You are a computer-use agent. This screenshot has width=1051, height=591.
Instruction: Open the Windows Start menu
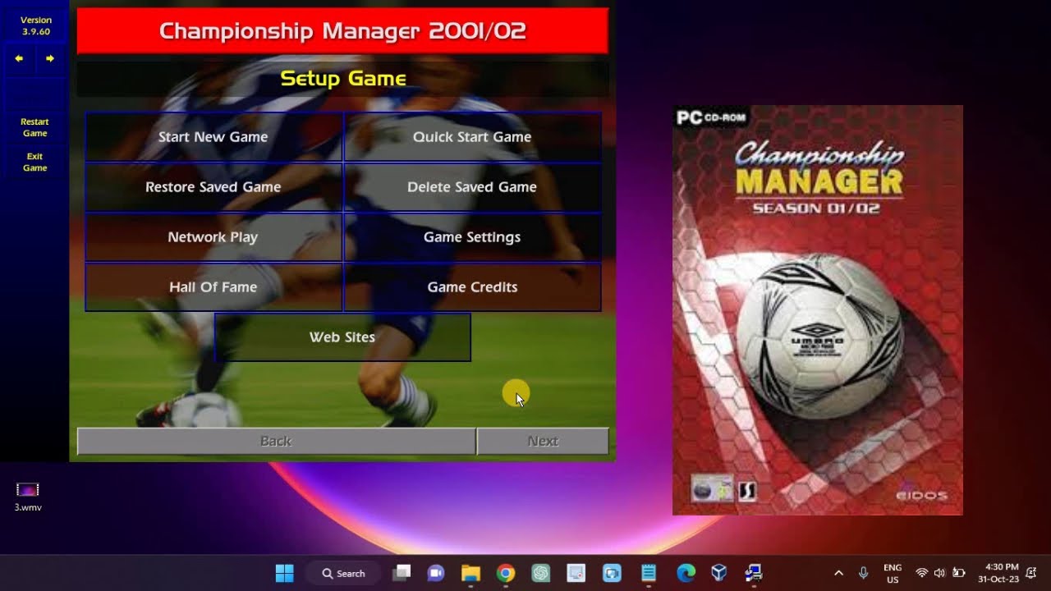(284, 573)
